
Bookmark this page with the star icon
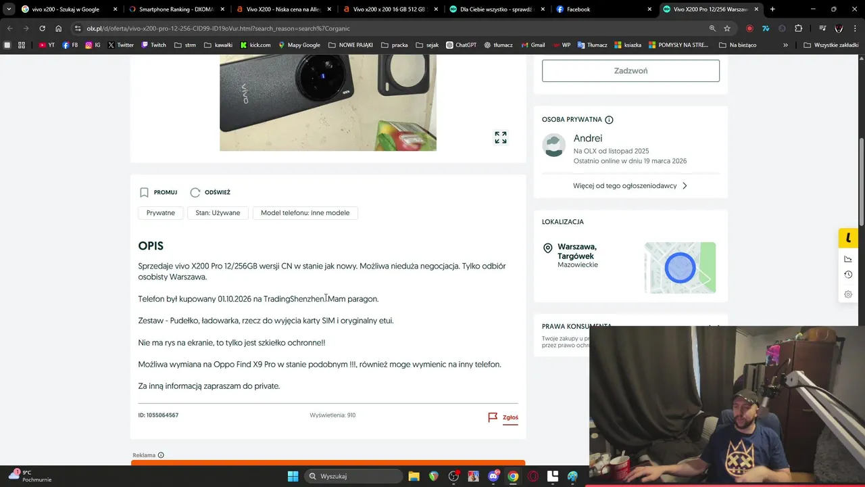click(x=727, y=28)
